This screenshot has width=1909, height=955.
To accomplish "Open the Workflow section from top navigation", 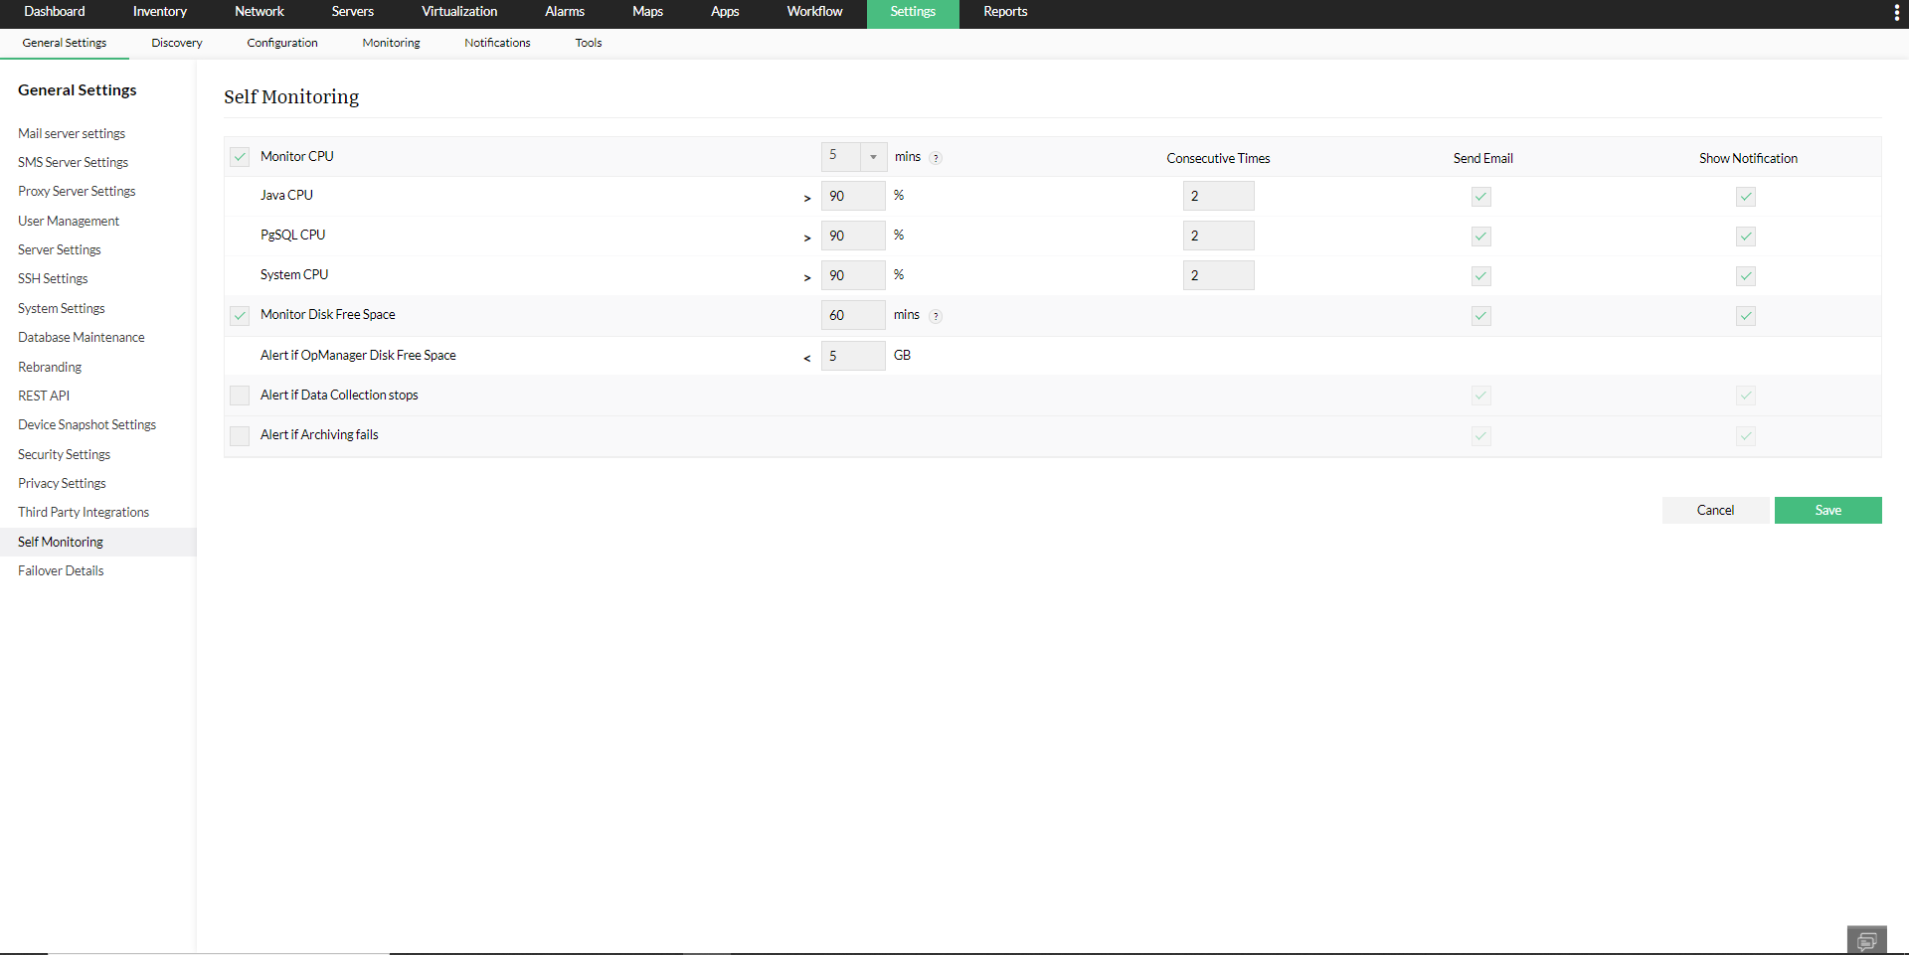I will pos(814,12).
